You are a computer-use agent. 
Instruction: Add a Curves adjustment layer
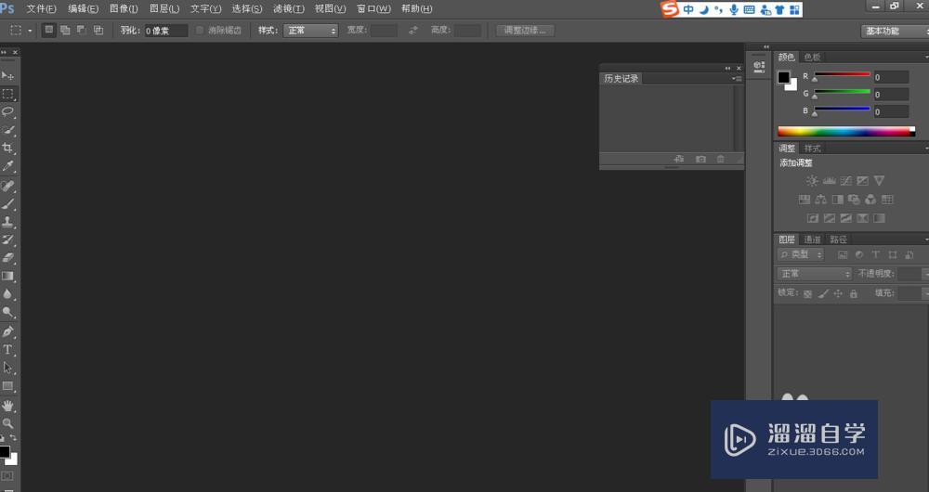846,181
